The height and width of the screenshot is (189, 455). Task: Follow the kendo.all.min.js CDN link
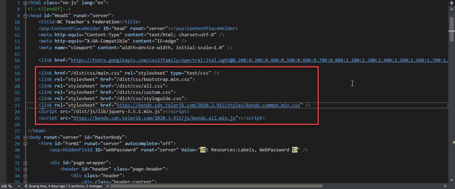click(155, 118)
